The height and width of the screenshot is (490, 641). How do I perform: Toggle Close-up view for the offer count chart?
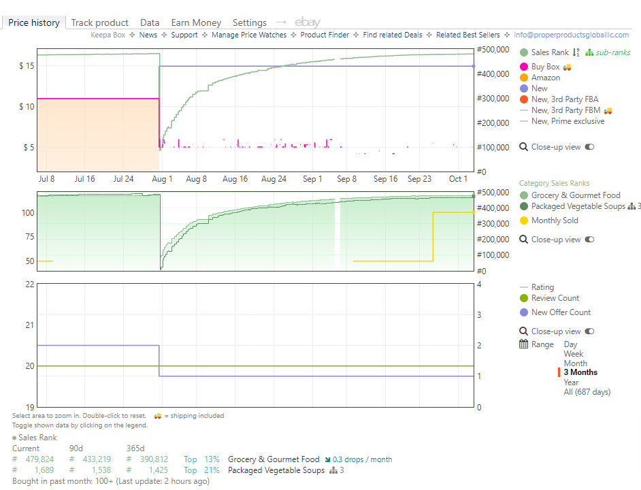coord(589,331)
